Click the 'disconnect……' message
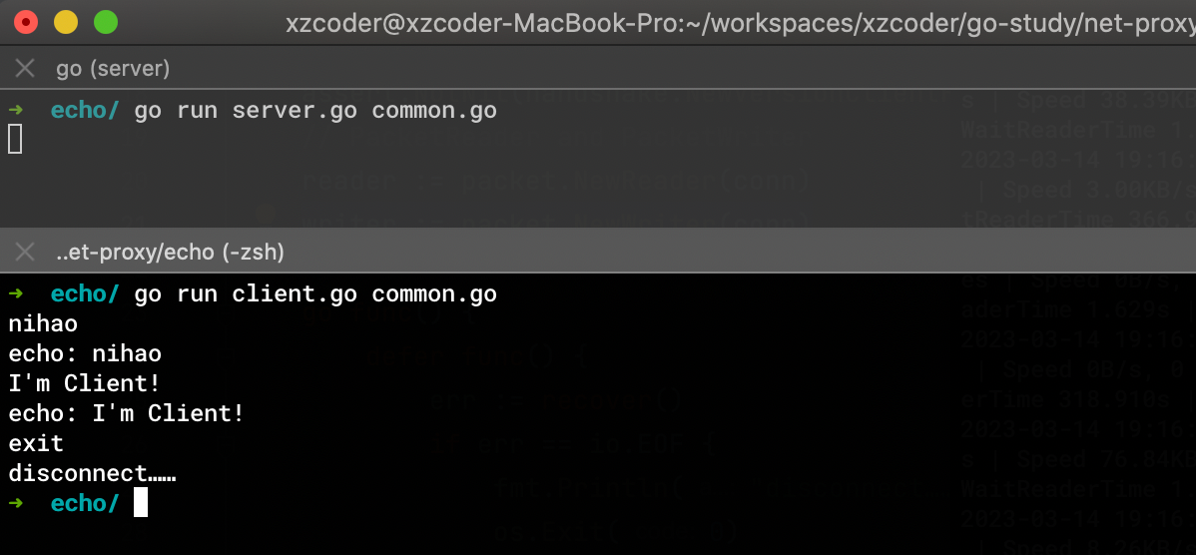Screen dimensions: 1196x555 pos(92,473)
